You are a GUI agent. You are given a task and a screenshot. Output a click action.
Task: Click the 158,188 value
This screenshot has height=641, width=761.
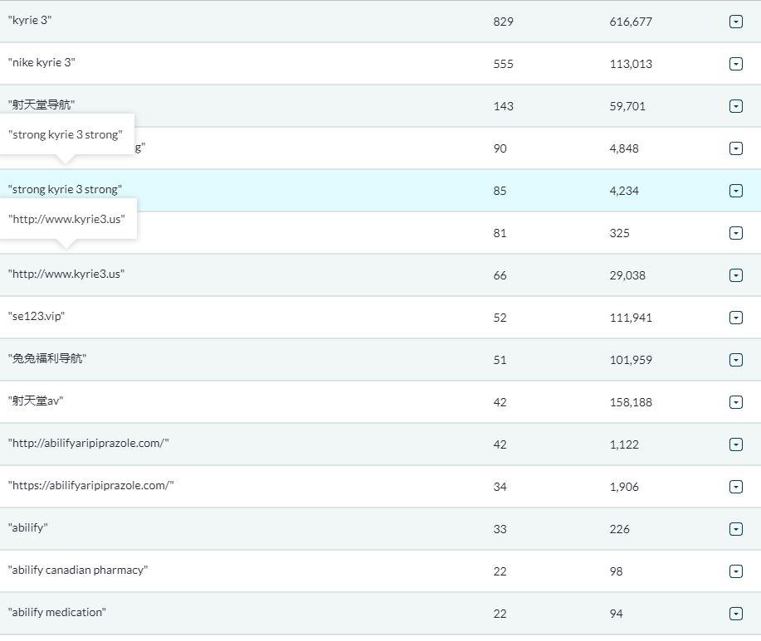click(631, 402)
